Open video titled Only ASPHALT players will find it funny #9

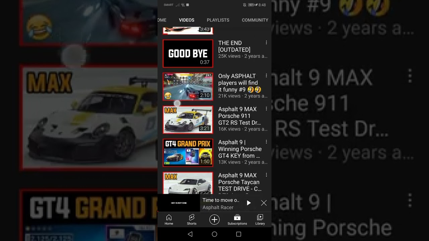(x=240, y=83)
